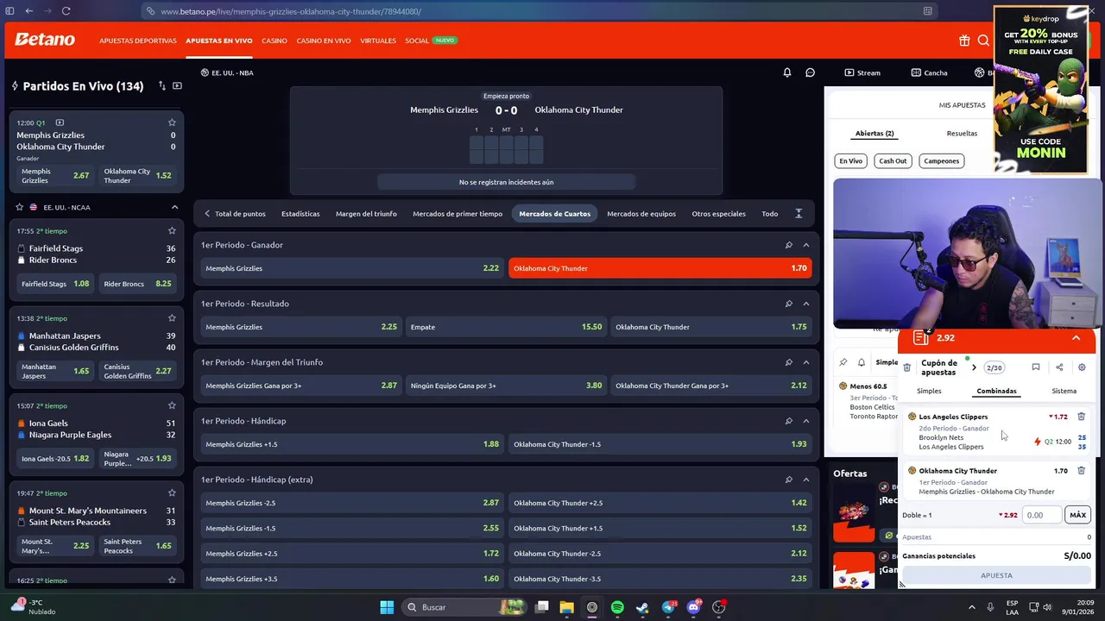Screen dimensions: 1105x621
Task: Share the bet slip
Action: [1059, 367]
